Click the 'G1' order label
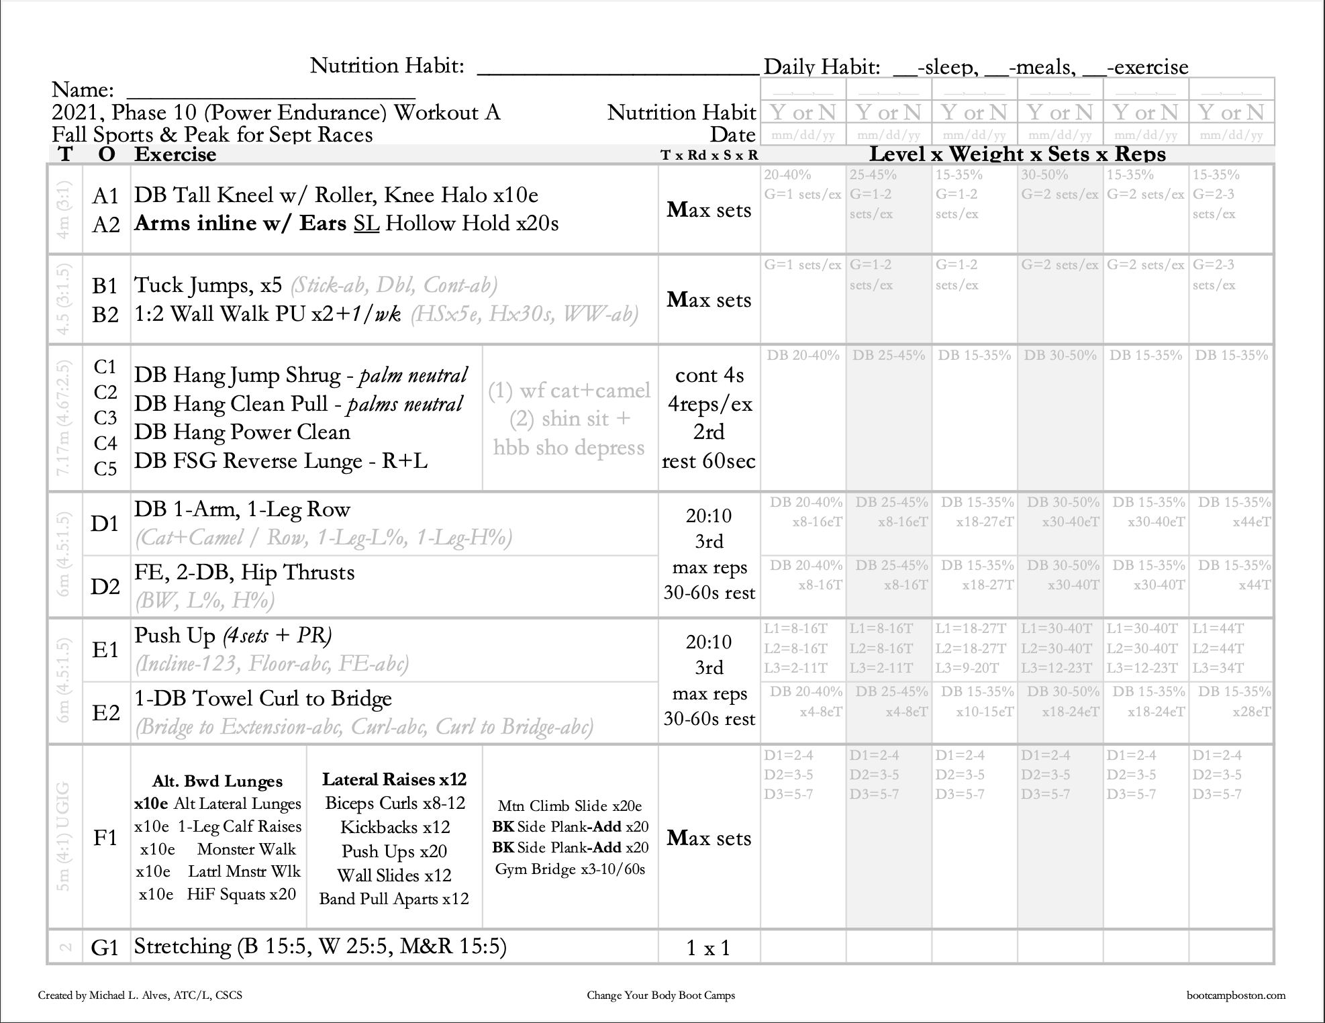The image size is (1325, 1023). 105,948
